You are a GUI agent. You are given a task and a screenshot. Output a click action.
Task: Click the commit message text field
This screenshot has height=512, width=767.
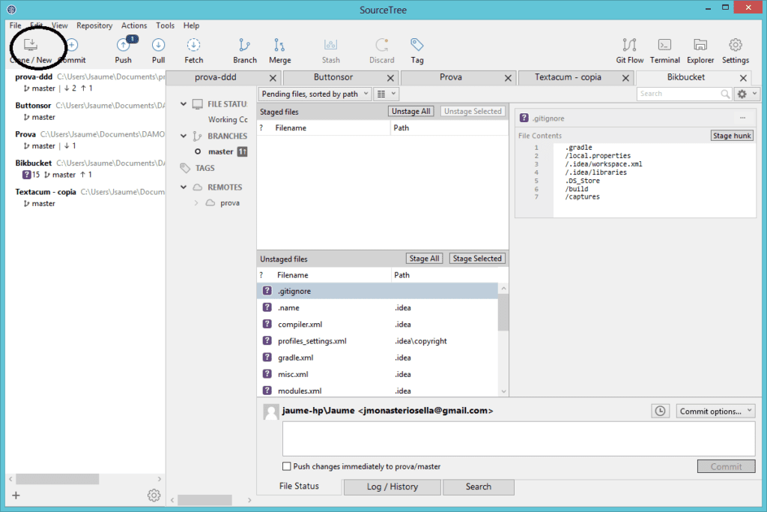518,439
